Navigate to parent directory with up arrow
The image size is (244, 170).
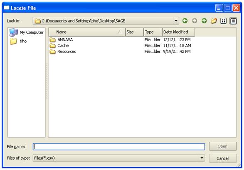coord(204,21)
